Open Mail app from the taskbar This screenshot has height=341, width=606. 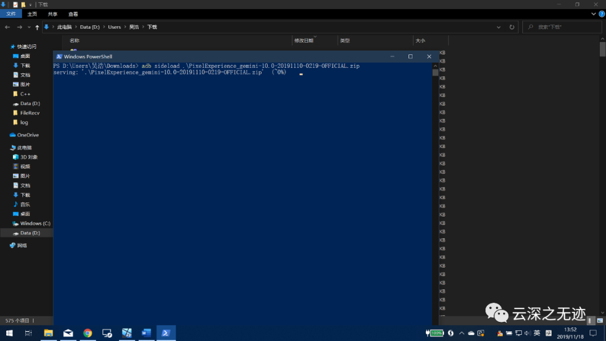pyautogui.click(x=68, y=333)
